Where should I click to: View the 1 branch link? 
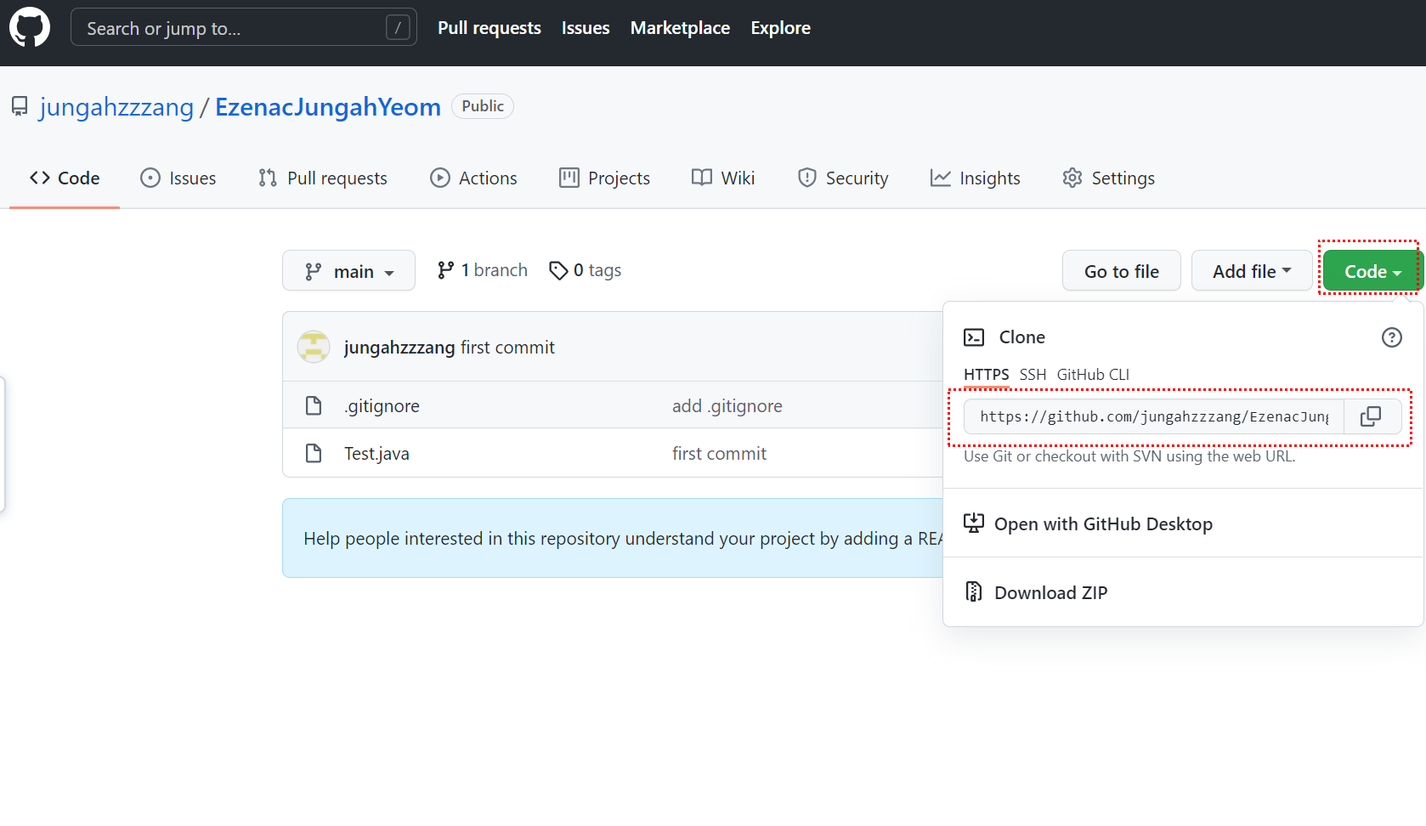[x=482, y=270]
